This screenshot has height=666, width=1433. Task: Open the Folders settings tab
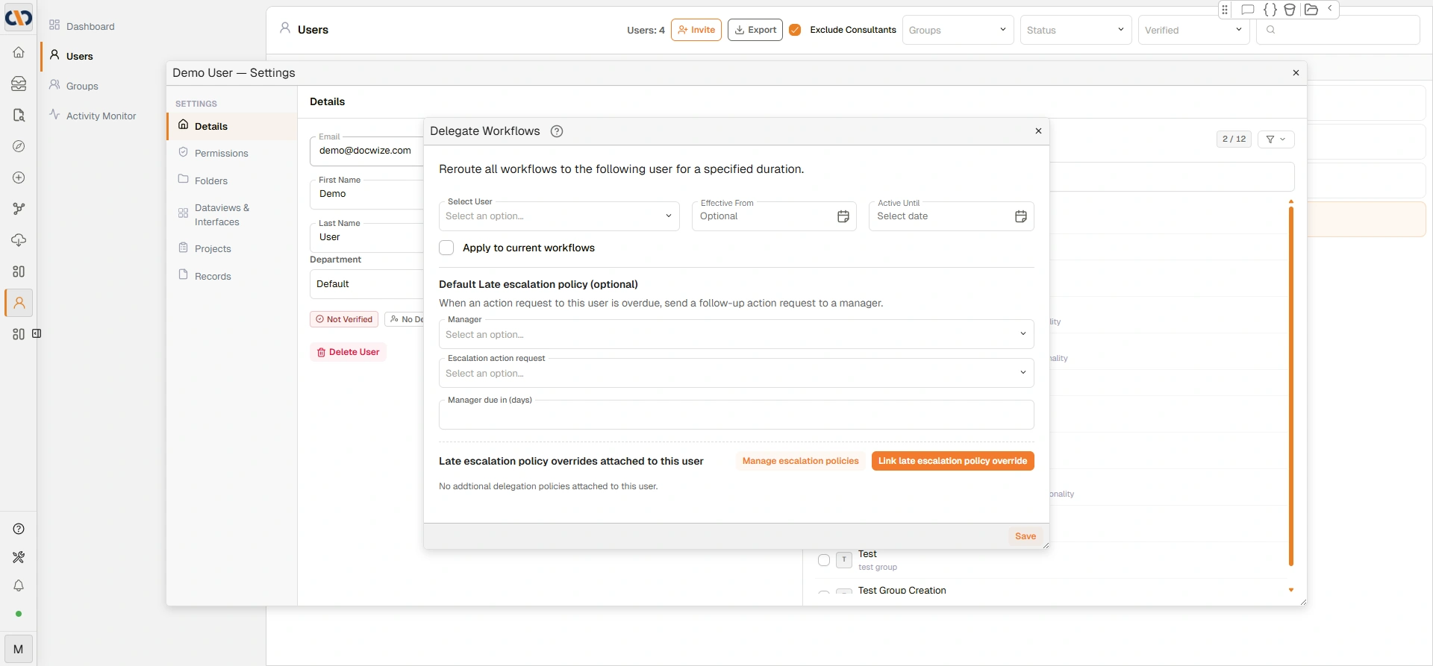pos(232,180)
